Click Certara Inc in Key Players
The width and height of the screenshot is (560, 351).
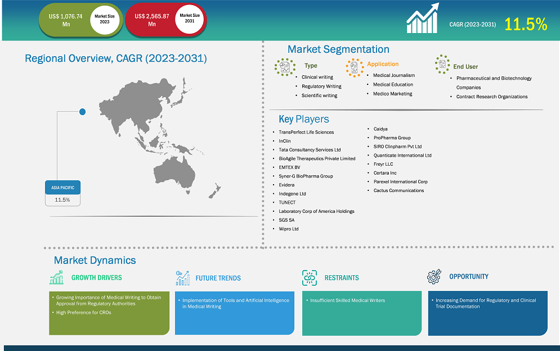[385, 173]
